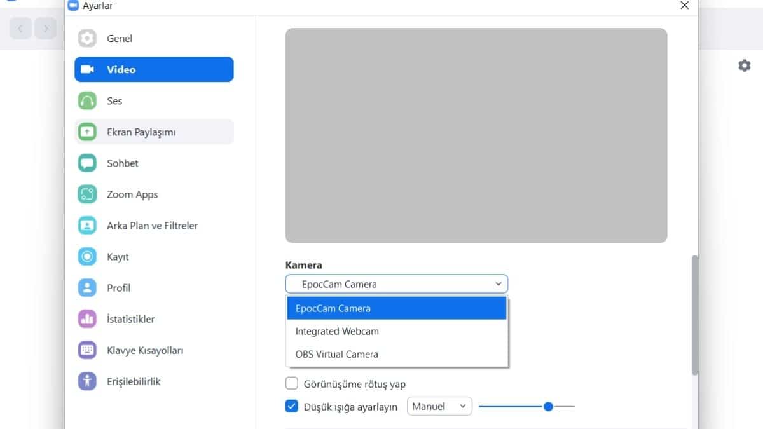The height and width of the screenshot is (429, 763).
Task: Click forward arrow in background Zoom window
Action: (x=45, y=28)
